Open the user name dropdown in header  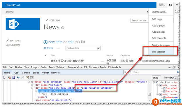[x=162, y=5]
